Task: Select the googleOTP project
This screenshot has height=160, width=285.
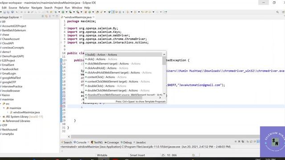Action: pyautogui.click(x=9, y=82)
